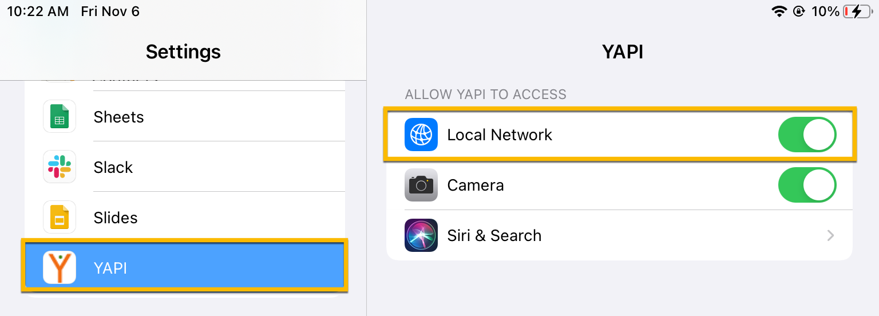Screen dimensions: 879x316
Task: Tap the Slack app icon
Action: coord(60,167)
